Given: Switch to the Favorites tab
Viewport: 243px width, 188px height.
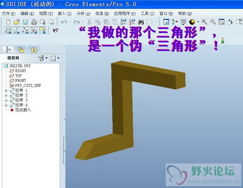Looking at the screenshot, I should [34, 50].
